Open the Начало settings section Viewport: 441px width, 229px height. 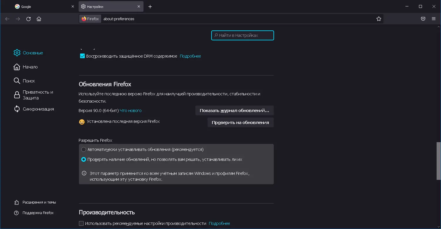(x=30, y=67)
